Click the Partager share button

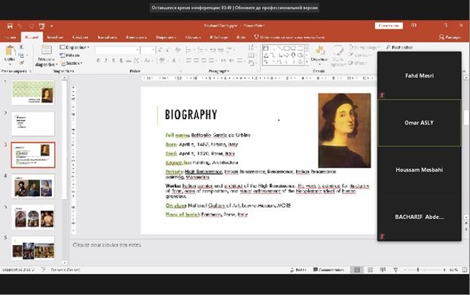pyautogui.click(x=450, y=37)
